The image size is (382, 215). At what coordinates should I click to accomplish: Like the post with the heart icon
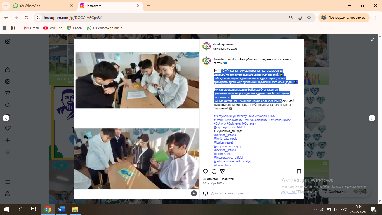(x=206, y=171)
